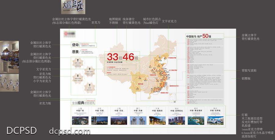
Task: Click the 小字为亚克力 annotation line
Action: point(42,81)
